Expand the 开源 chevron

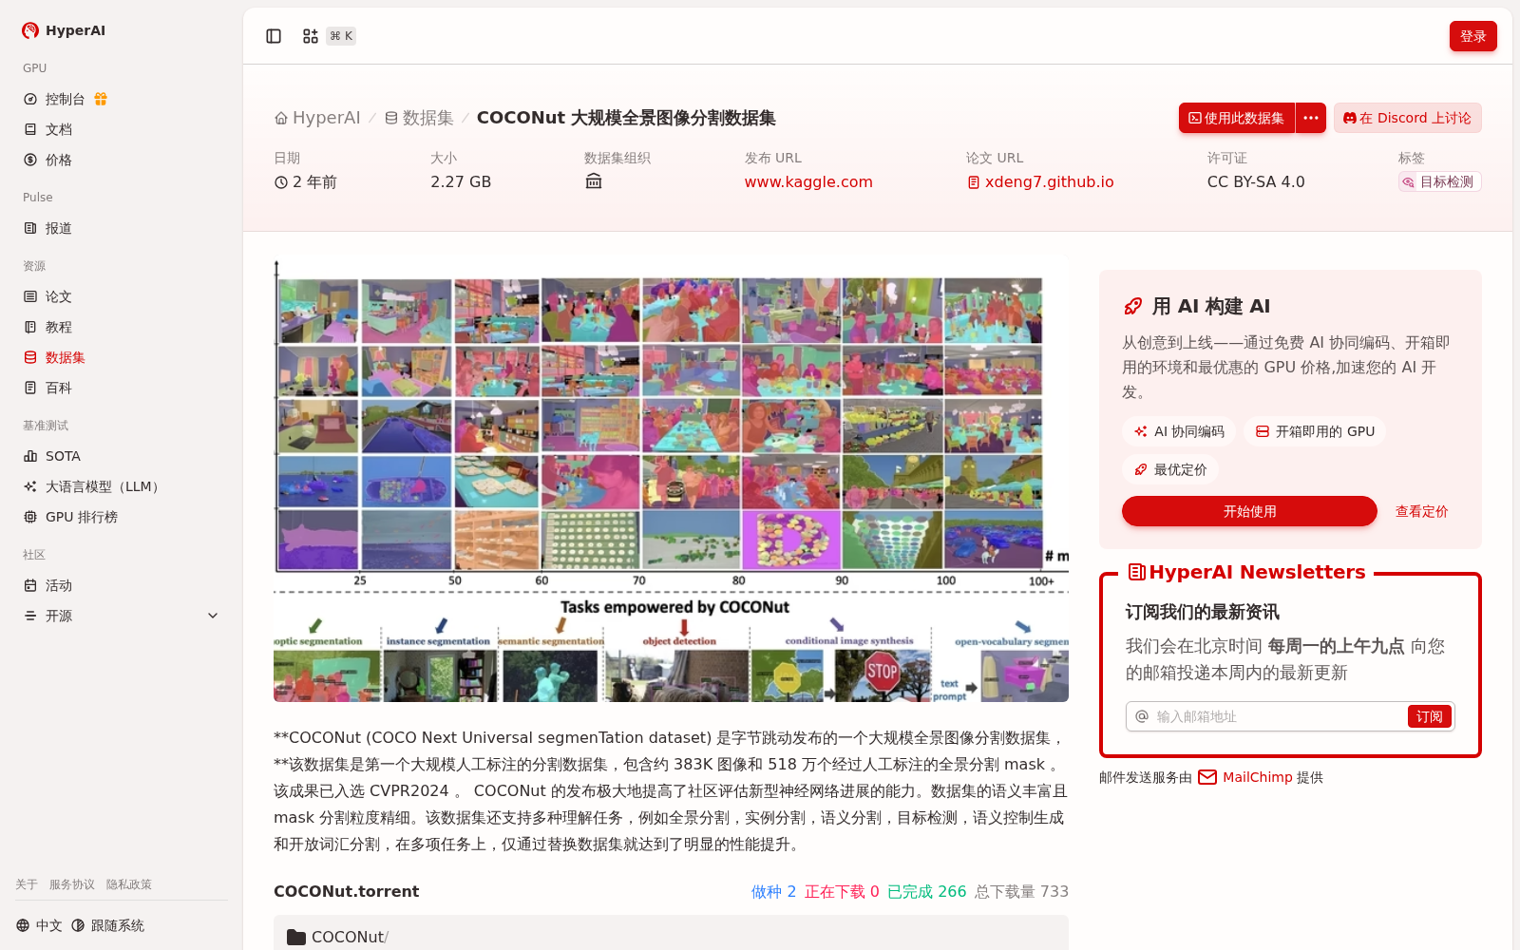[213, 616]
